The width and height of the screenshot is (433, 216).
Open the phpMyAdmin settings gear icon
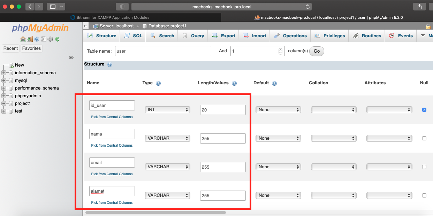[x=50, y=39]
